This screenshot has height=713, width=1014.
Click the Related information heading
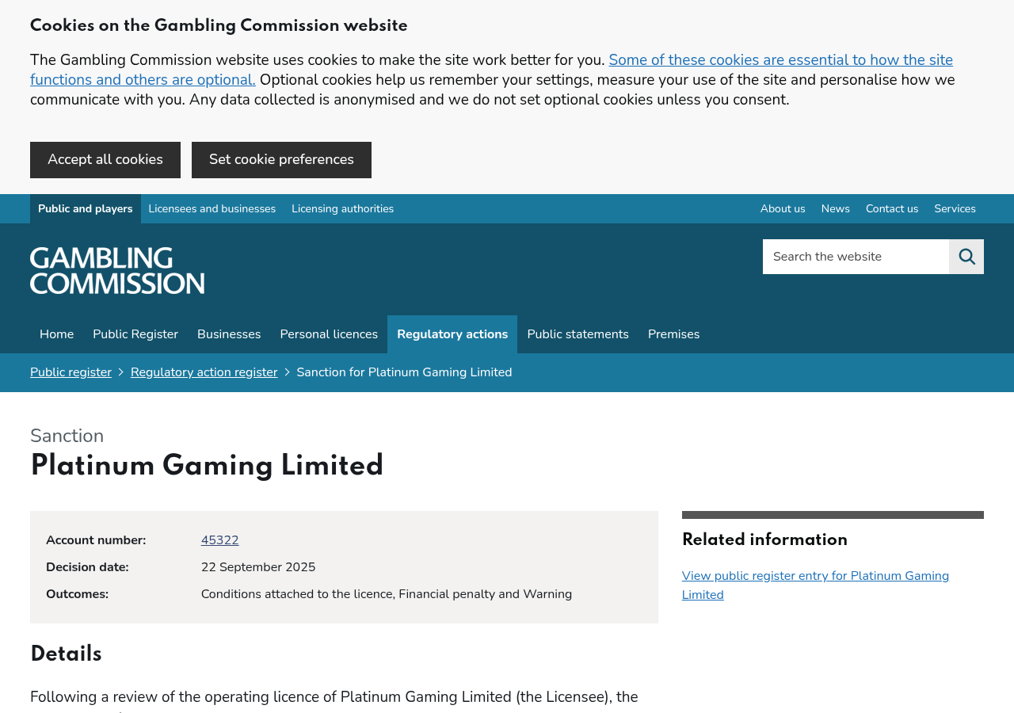coord(764,540)
